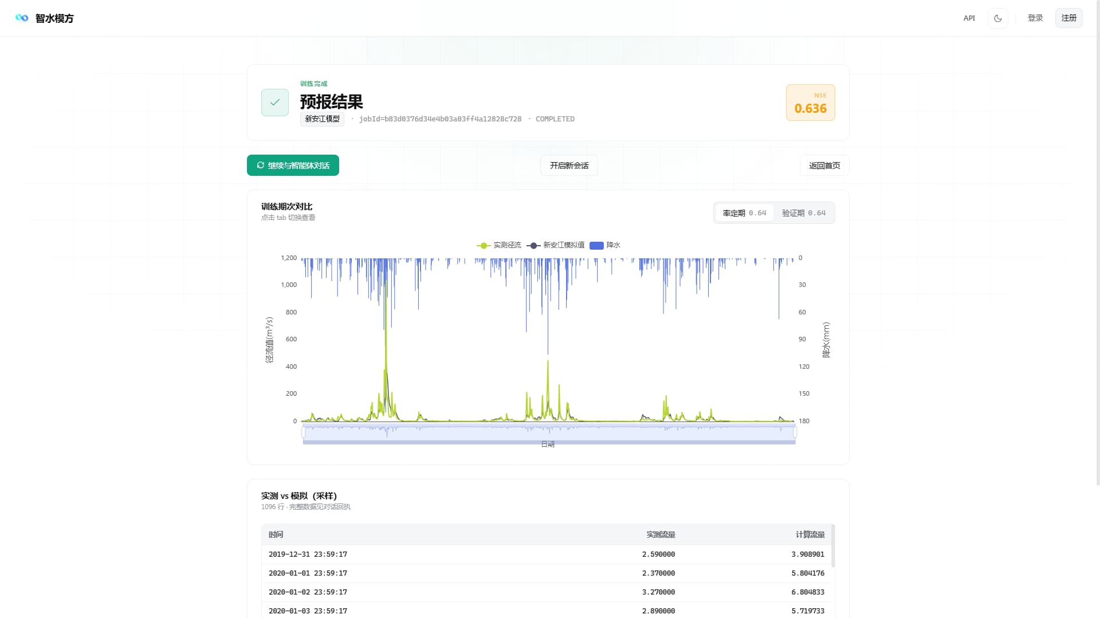The height and width of the screenshot is (618, 1100).
Task: Click the 注册 button
Action: (1069, 18)
